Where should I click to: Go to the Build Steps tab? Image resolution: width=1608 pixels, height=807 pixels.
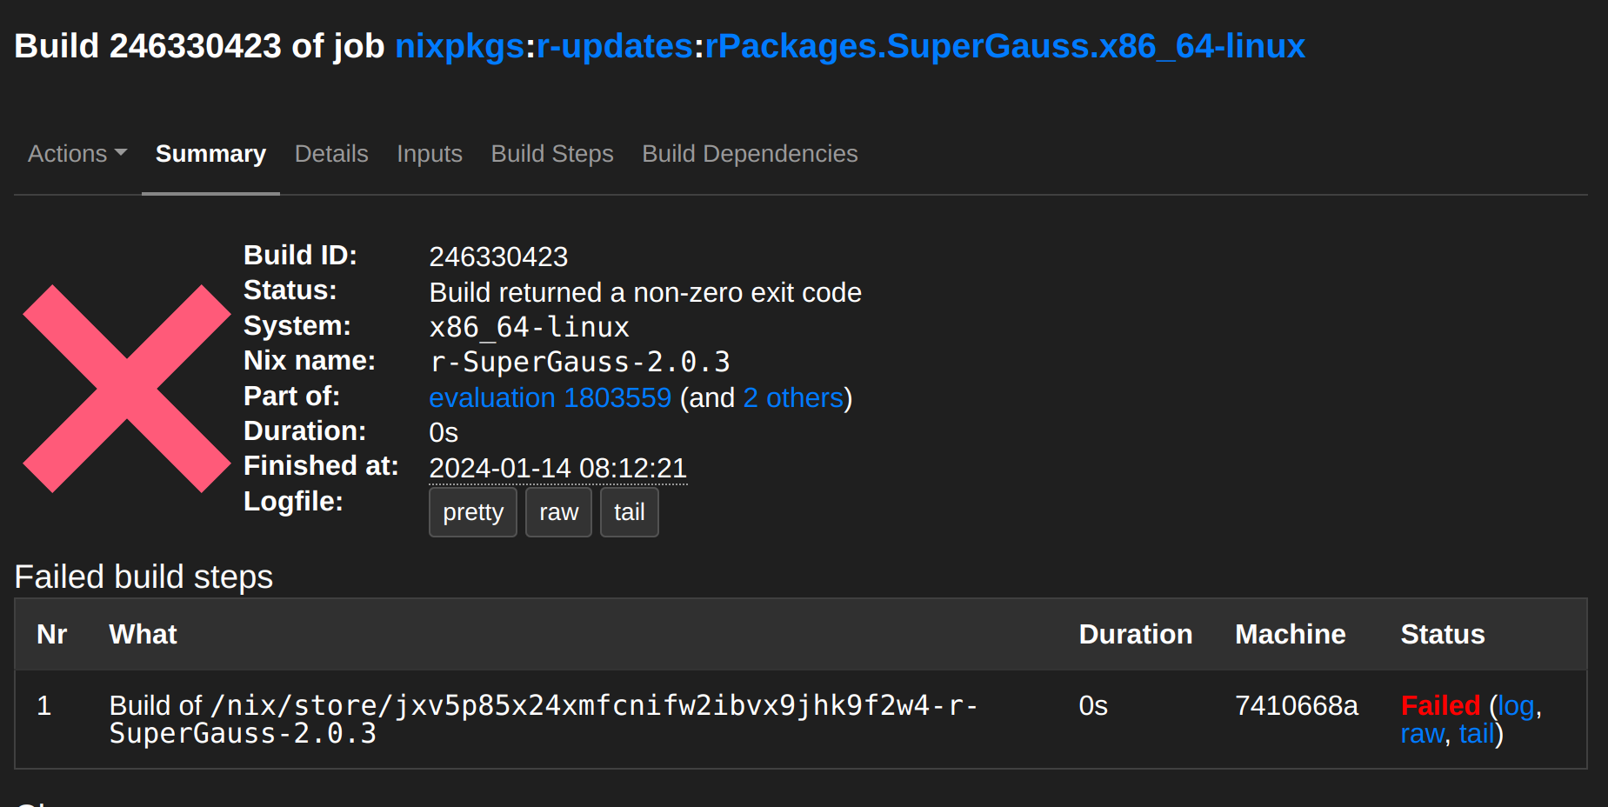[x=552, y=154]
